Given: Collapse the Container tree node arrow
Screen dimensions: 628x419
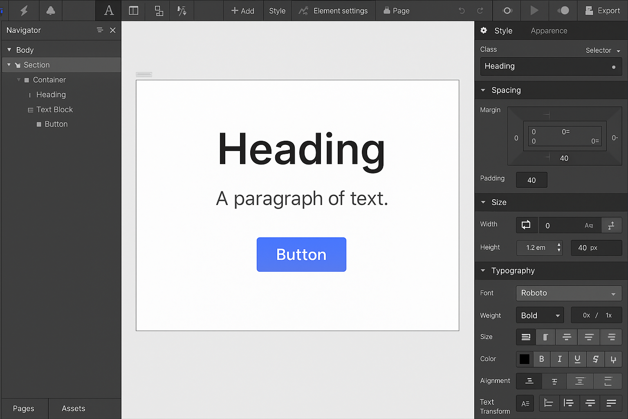Looking at the screenshot, I should pos(18,79).
